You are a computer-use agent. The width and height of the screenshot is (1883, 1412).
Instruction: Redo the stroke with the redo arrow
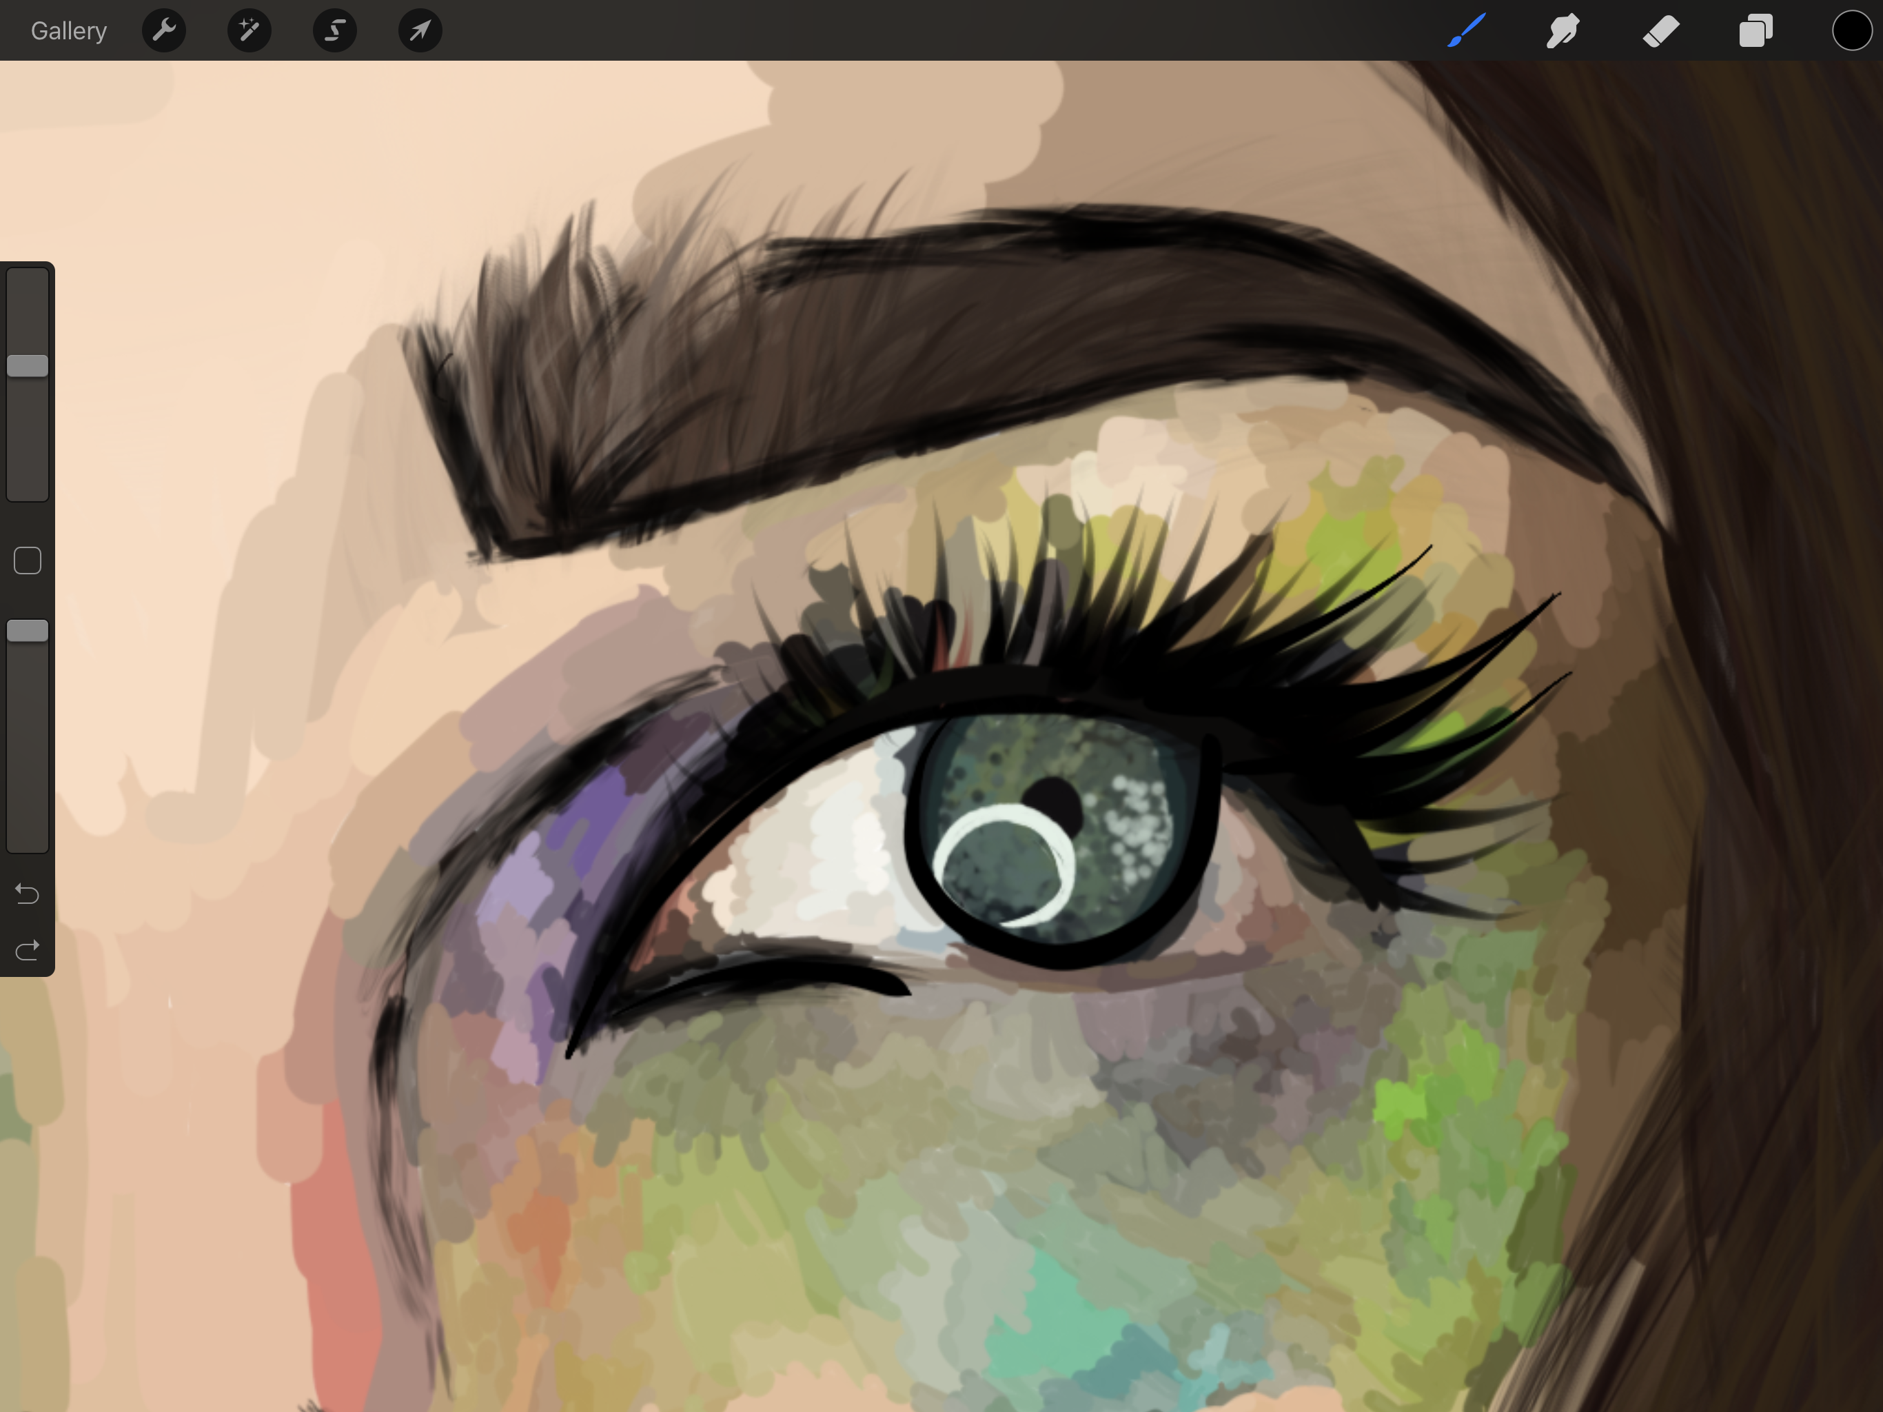point(28,949)
